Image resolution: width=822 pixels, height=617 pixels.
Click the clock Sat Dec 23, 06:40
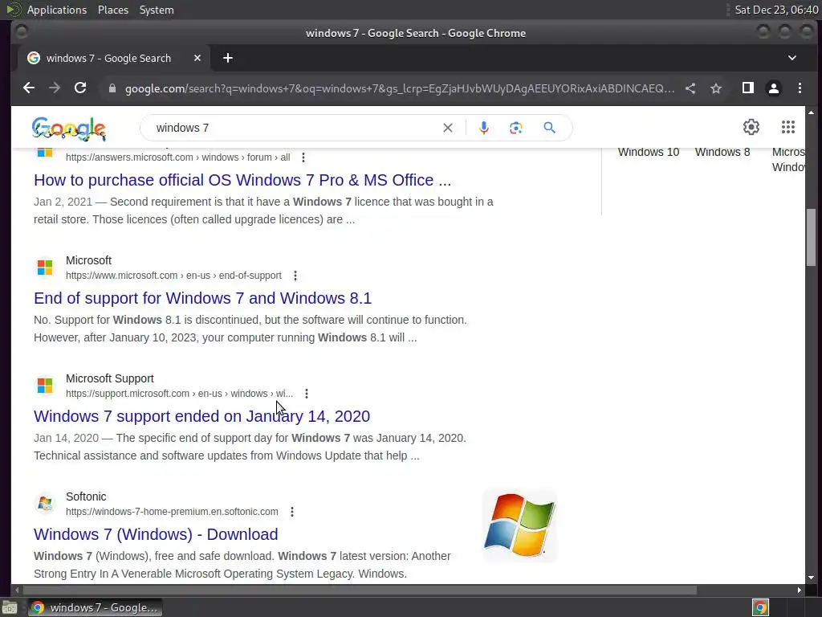[776, 10]
